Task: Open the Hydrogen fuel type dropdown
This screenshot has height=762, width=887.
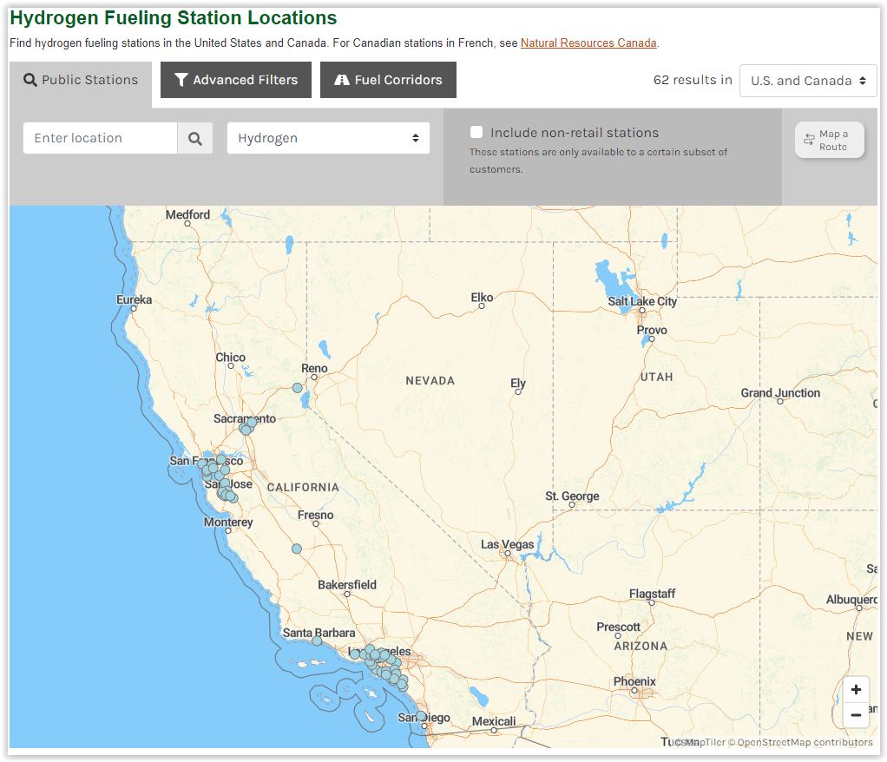Action: click(x=328, y=138)
